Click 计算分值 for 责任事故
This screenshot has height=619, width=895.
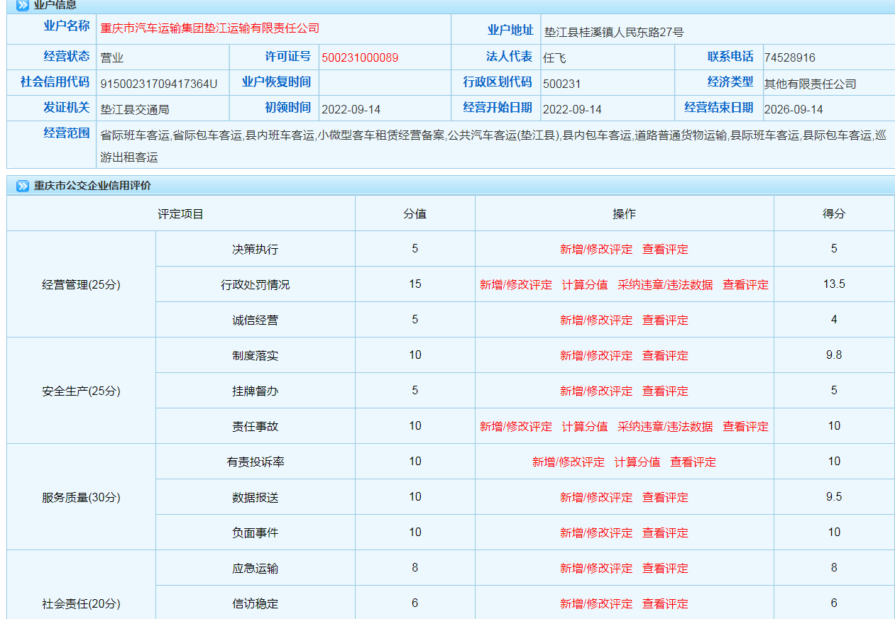pyautogui.click(x=585, y=426)
